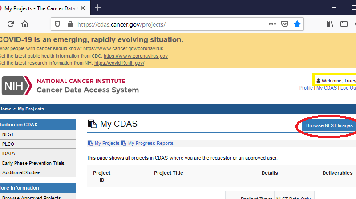Close the My Projects browser tab

pyautogui.click(x=83, y=8)
